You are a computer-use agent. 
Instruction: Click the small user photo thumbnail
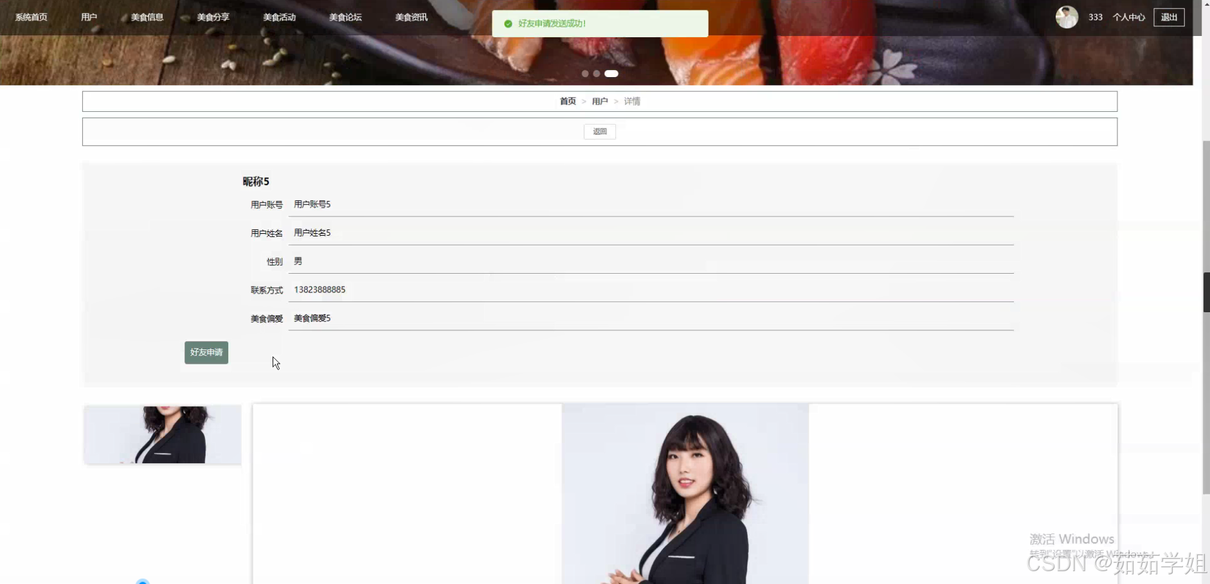163,434
